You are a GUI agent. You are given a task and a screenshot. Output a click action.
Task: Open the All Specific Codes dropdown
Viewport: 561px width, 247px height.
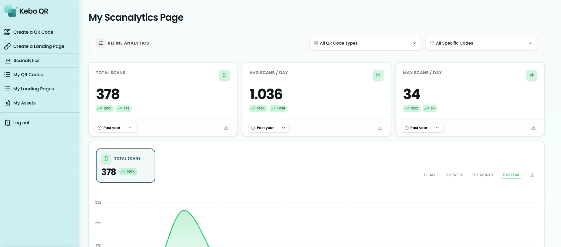click(x=481, y=43)
